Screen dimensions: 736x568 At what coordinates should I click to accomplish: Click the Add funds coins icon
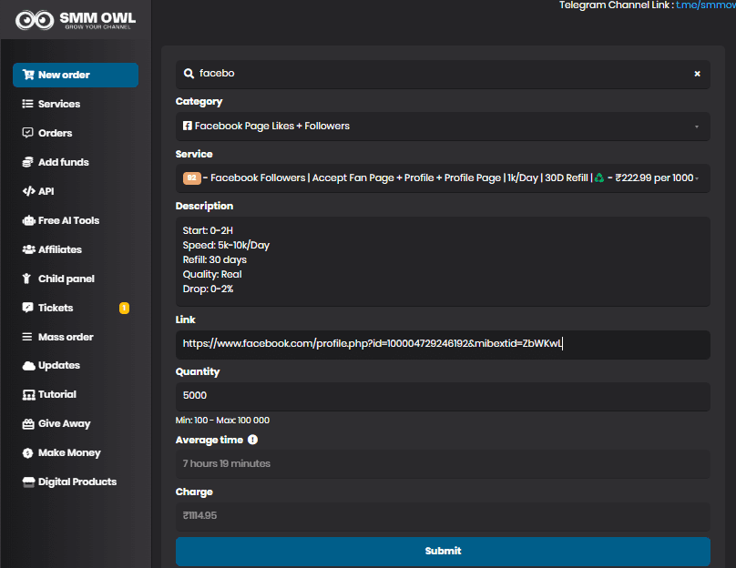click(28, 162)
